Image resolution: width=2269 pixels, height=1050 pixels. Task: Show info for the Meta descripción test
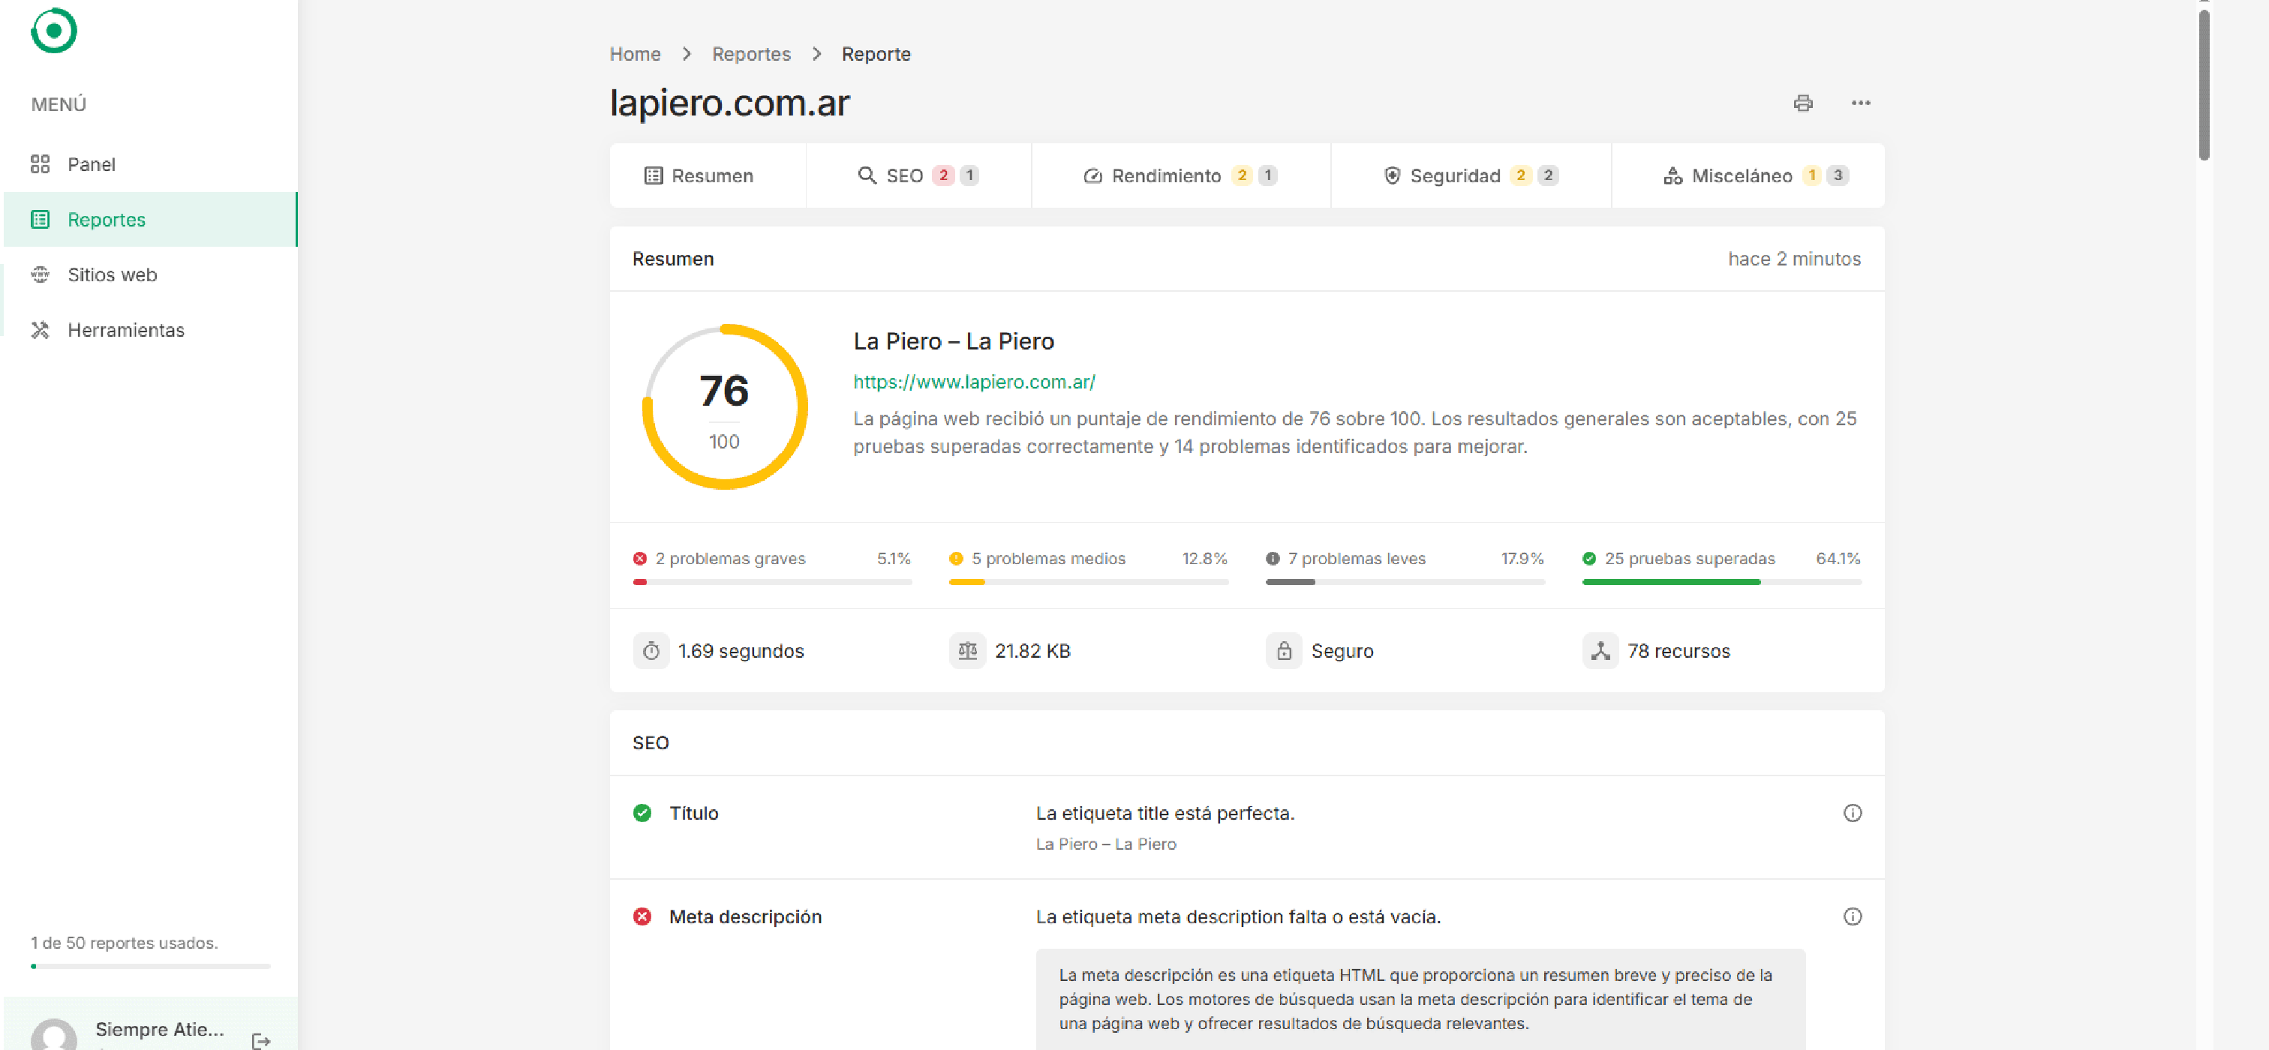click(1853, 917)
